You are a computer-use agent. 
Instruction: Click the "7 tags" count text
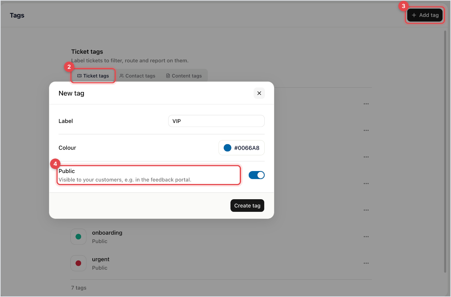pyautogui.click(x=79, y=288)
